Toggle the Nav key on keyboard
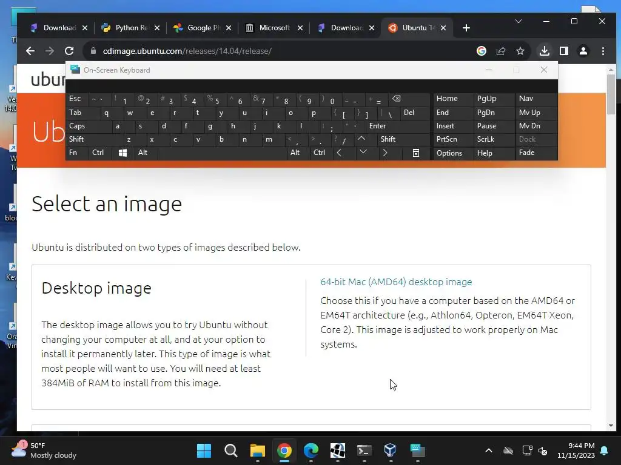The image size is (621, 465). [x=537, y=99]
